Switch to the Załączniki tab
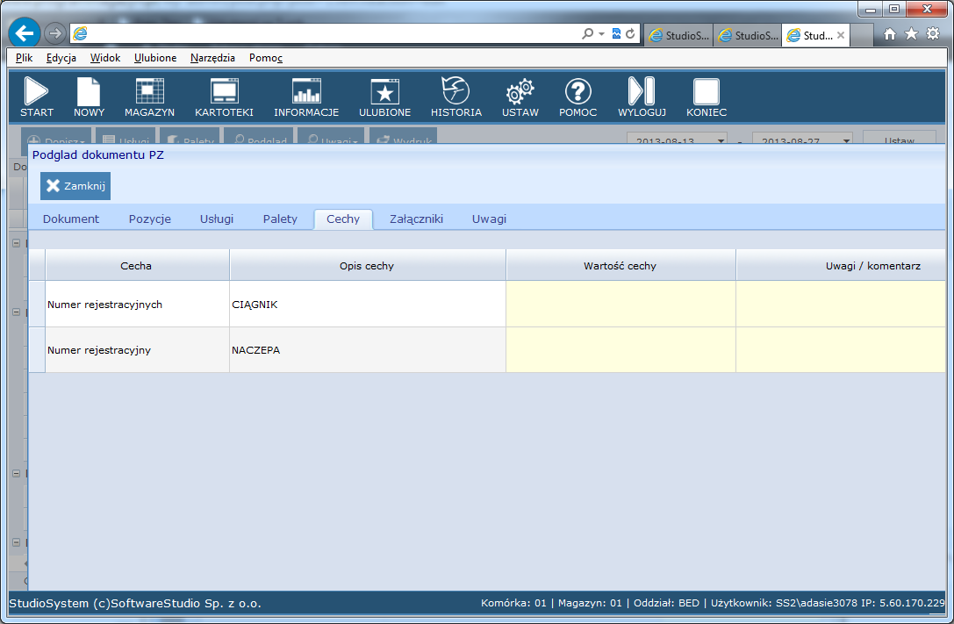The width and height of the screenshot is (954, 624). [x=416, y=219]
